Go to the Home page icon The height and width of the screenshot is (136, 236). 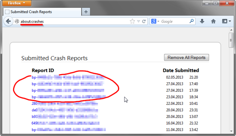click(213, 21)
